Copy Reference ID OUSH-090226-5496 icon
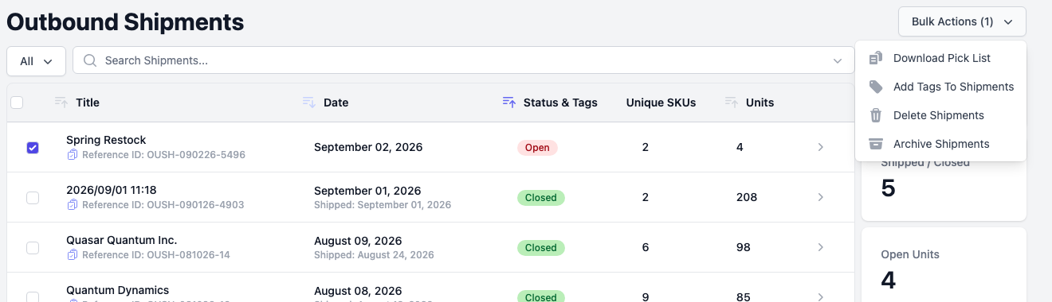This screenshot has width=1052, height=302. pos(73,155)
